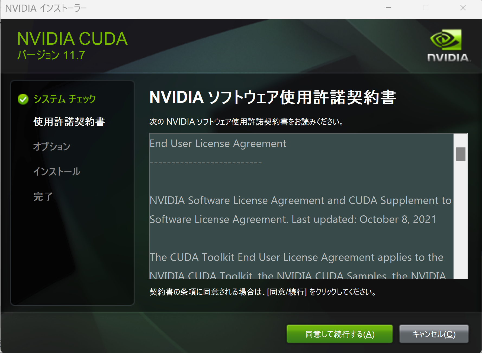
Task: Click scrollbar track above the thumb
Action: [x=460, y=140]
